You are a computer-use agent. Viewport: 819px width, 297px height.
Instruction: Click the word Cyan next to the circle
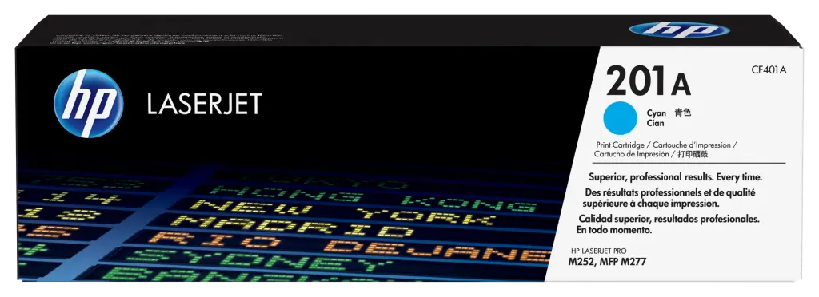coord(657,113)
